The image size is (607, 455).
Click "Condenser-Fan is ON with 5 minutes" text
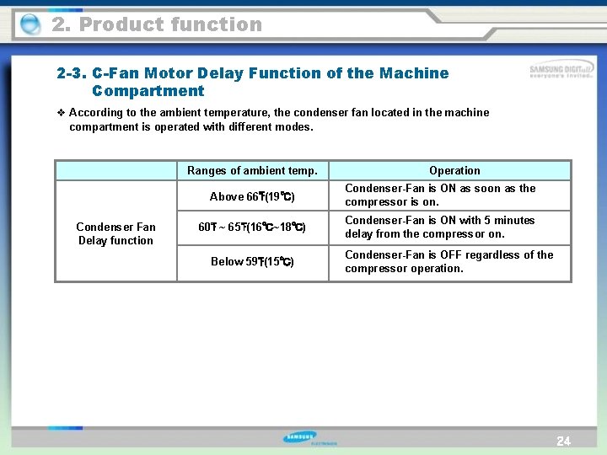coord(440,220)
